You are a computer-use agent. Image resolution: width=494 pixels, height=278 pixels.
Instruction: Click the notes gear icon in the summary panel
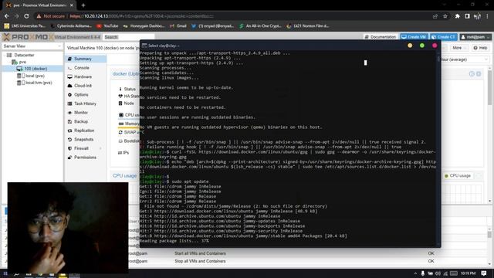pos(479,74)
